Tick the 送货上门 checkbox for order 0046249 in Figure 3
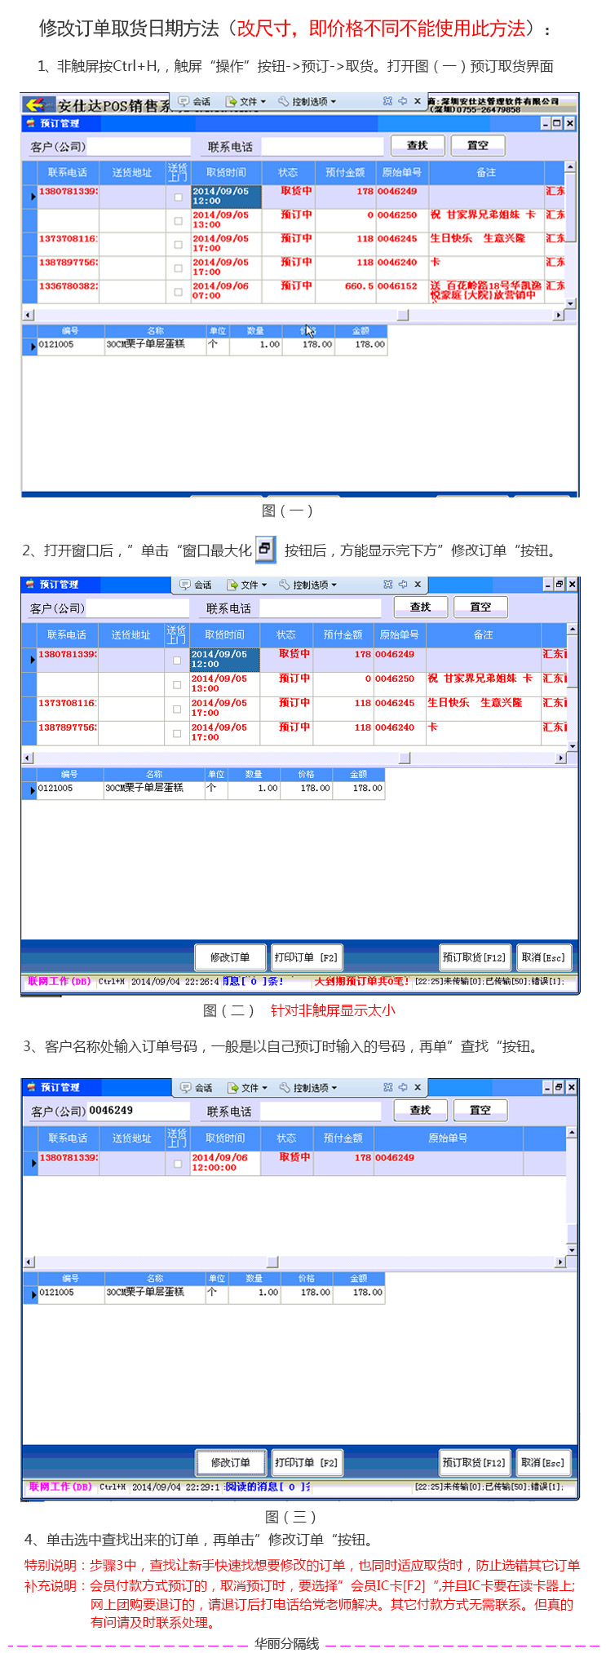 click(178, 1163)
